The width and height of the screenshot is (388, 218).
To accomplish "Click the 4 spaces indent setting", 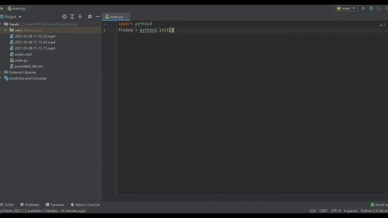I will [x=350, y=211].
